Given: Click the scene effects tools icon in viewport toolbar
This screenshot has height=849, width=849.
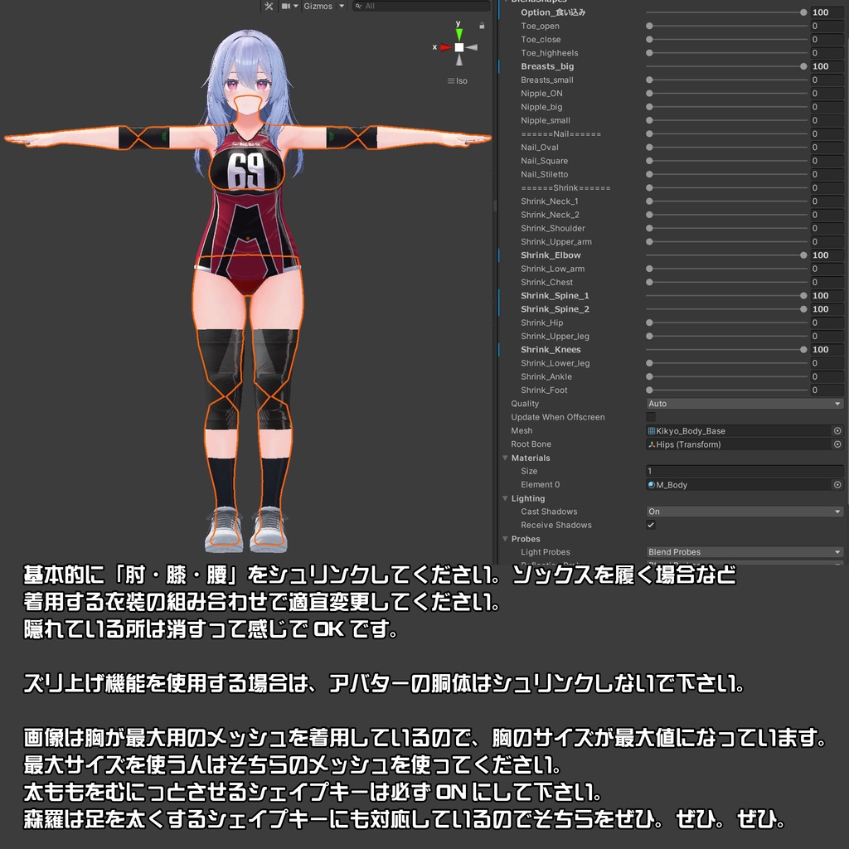Looking at the screenshot, I should (269, 6).
